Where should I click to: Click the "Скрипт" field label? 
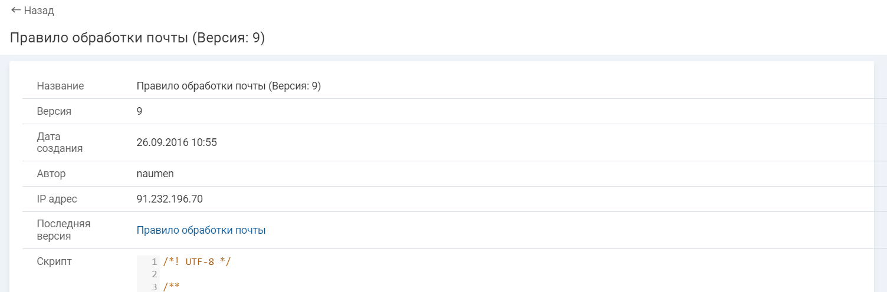click(54, 261)
